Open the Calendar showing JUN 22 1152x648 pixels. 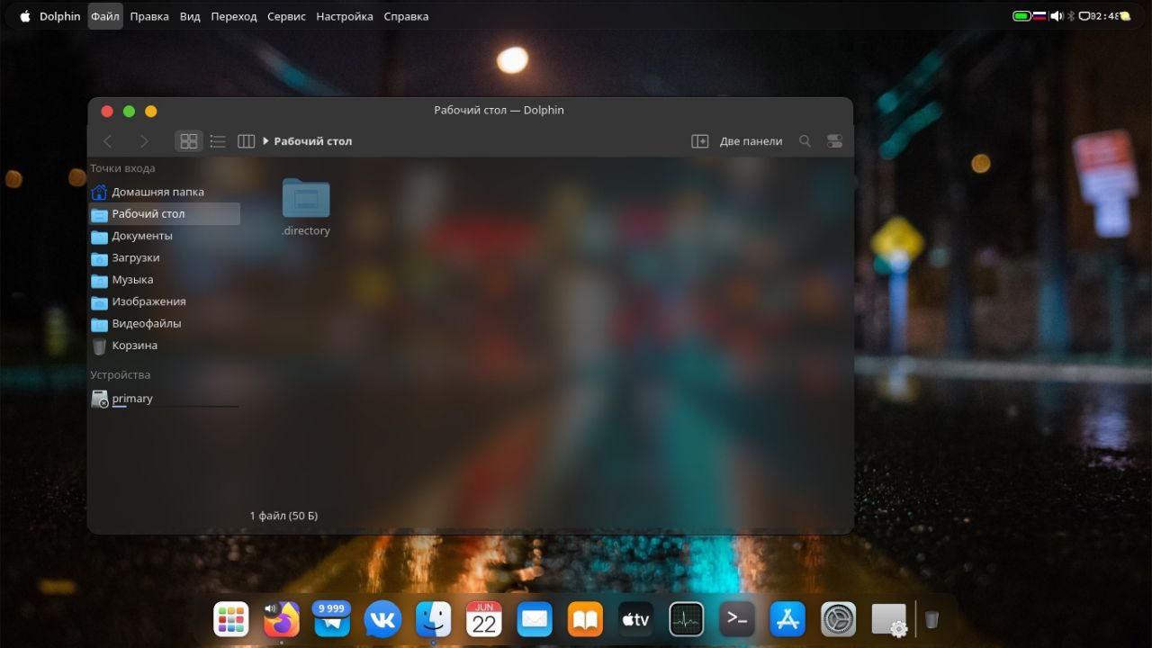[x=484, y=619]
